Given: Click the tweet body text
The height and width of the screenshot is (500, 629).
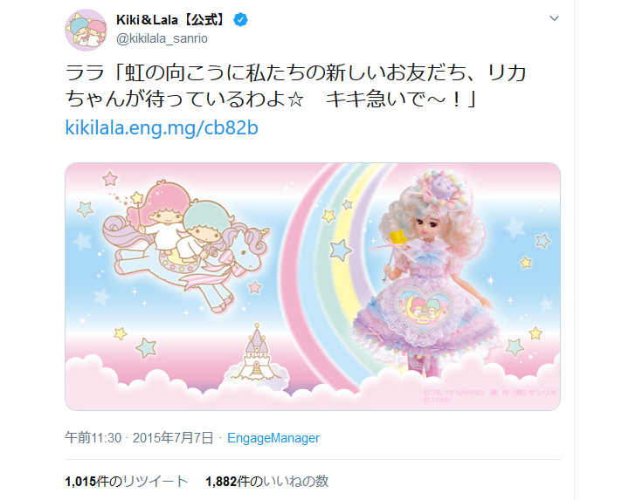Looking at the screenshot, I should click(x=295, y=86).
